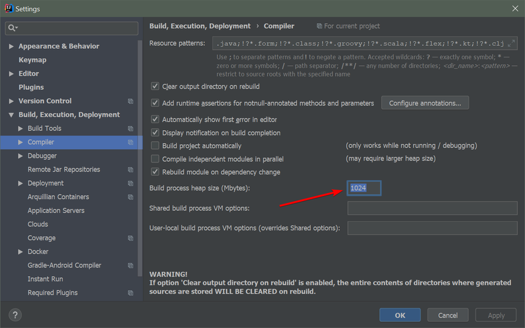Expand the Docker settings node

click(x=21, y=252)
